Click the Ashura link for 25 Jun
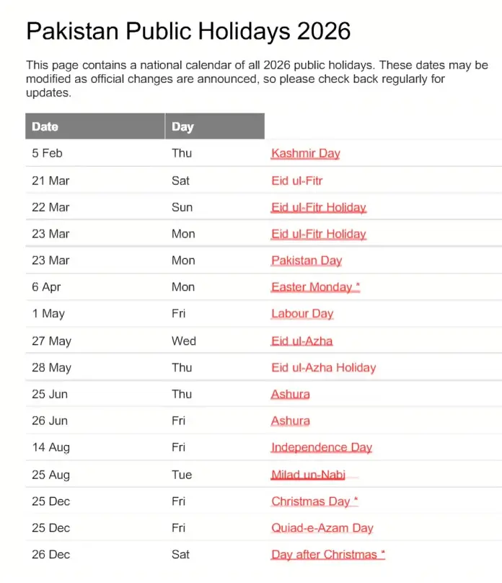 coord(290,394)
